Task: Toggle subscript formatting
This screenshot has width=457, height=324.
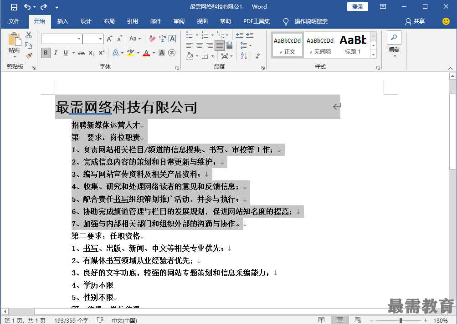Action: 92,53
